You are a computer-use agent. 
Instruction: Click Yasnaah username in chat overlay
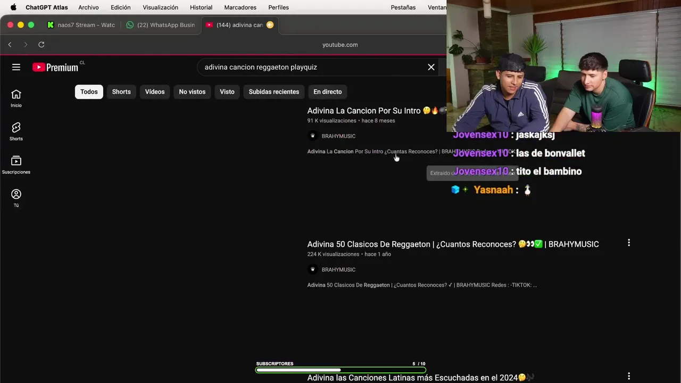[x=493, y=190]
